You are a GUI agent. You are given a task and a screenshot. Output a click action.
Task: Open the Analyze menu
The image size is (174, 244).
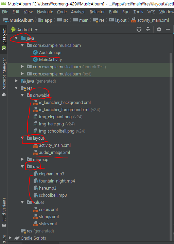78,12
